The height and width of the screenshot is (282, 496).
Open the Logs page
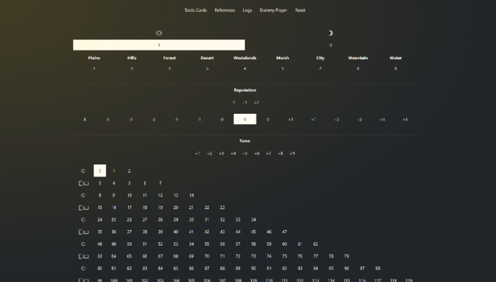[x=248, y=10]
